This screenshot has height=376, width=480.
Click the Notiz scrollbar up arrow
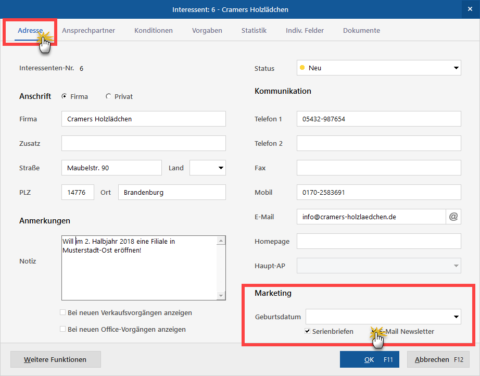click(x=221, y=241)
